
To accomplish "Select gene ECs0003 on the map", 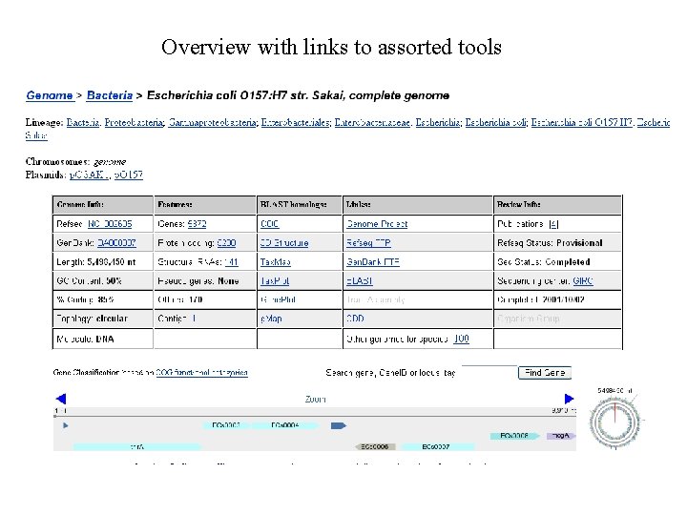I will [226, 425].
